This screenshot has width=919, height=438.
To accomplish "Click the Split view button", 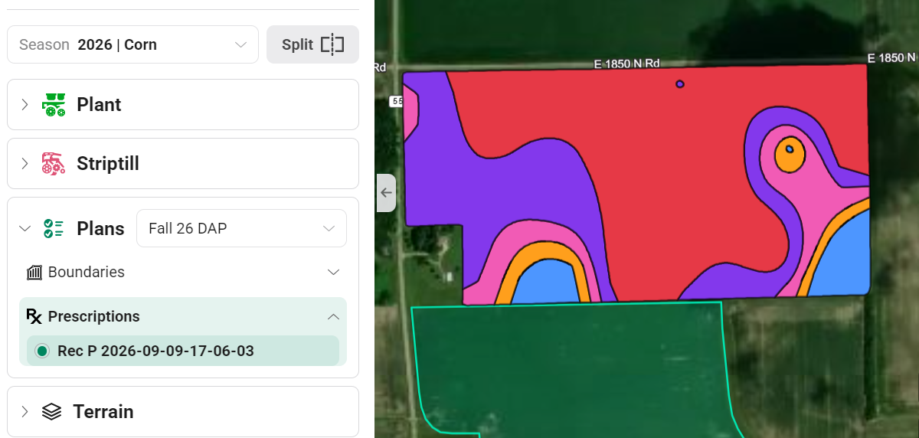I will [312, 44].
